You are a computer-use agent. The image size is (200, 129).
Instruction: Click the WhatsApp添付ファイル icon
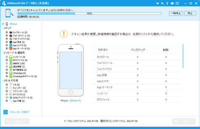pyautogui.click(x=11, y=76)
